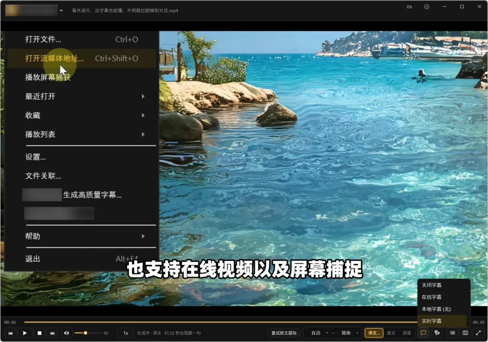The height and width of the screenshot is (342, 488).
Task: Adjust the volume slider at 50
Action: pyautogui.click(x=88, y=333)
